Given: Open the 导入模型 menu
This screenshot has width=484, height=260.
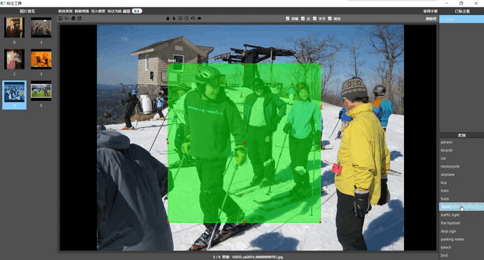Looking at the screenshot, I should pos(98,11).
